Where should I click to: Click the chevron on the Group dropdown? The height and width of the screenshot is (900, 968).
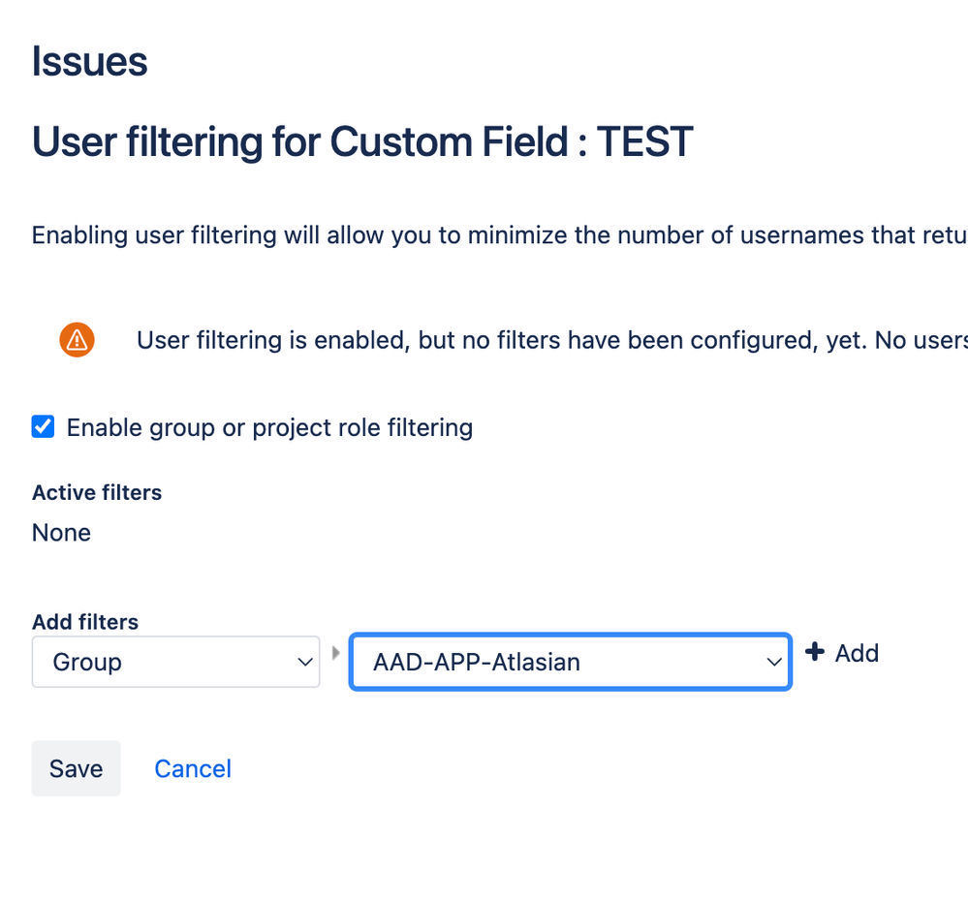(305, 662)
